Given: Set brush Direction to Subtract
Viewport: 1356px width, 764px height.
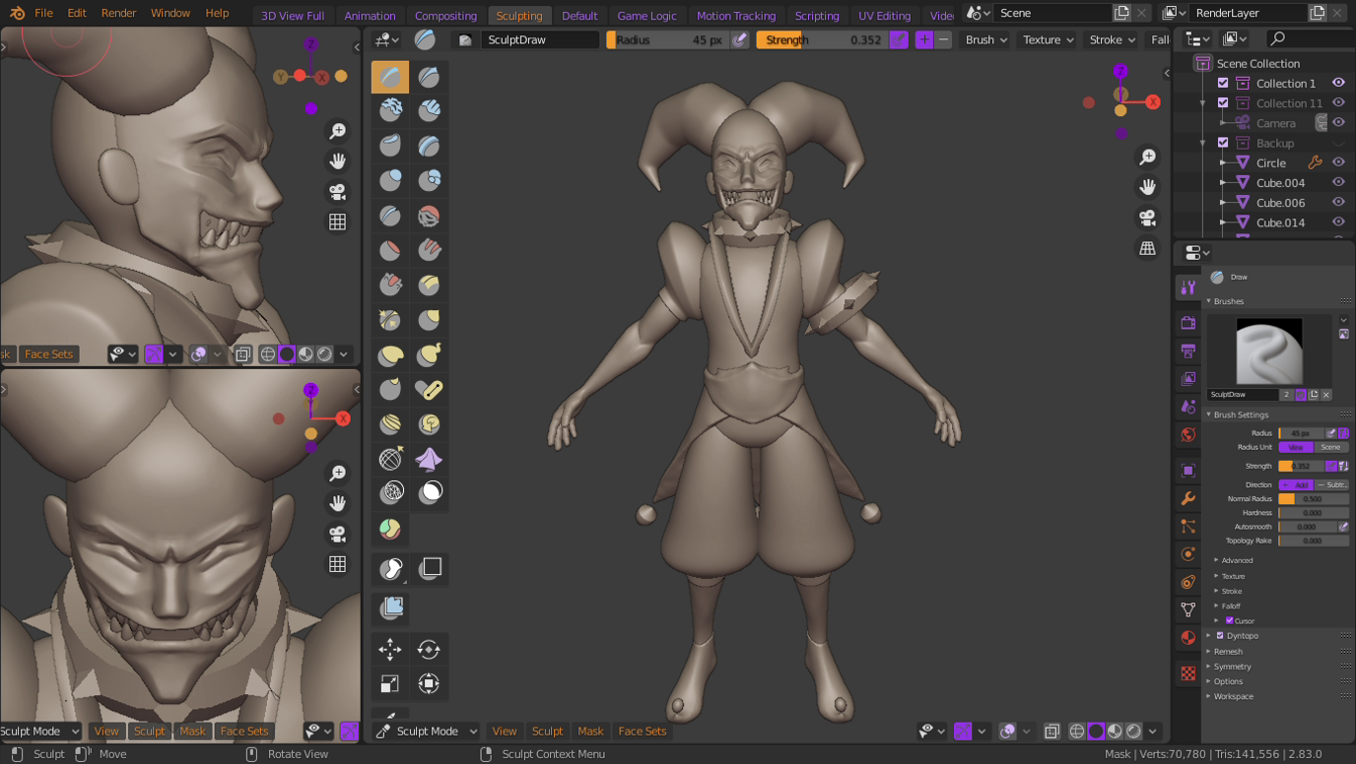Looking at the screenshot, I should pos(1332,484).
